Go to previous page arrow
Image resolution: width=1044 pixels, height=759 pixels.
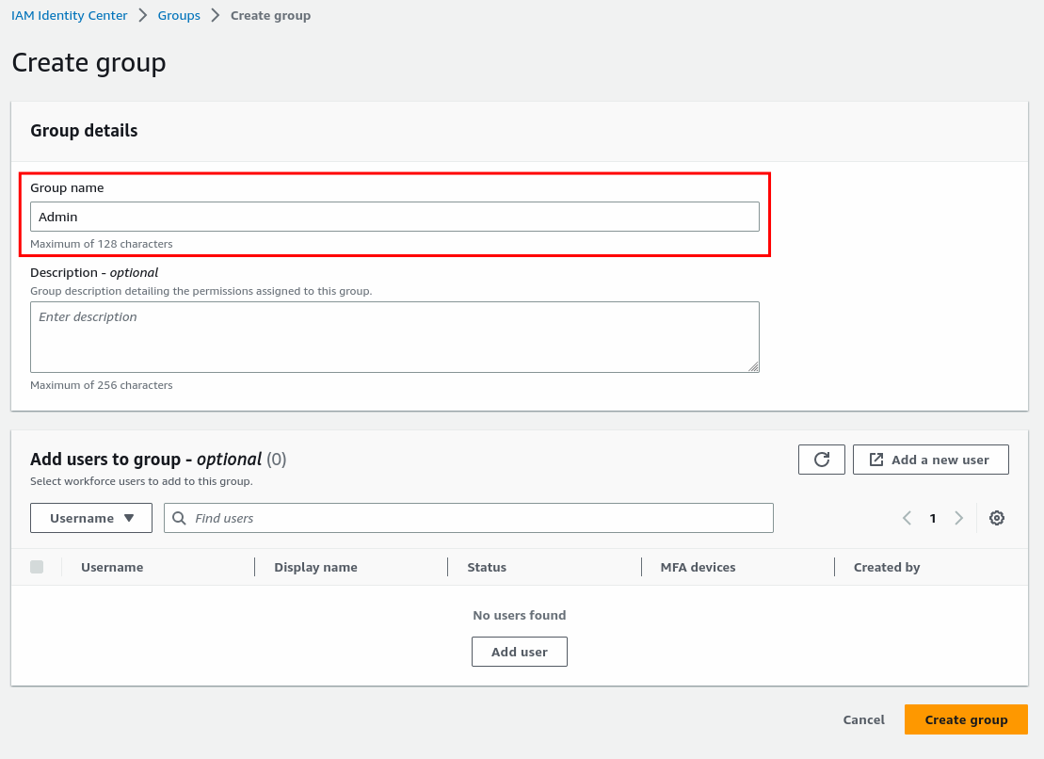pyautogui.click(x=907, y=518)
